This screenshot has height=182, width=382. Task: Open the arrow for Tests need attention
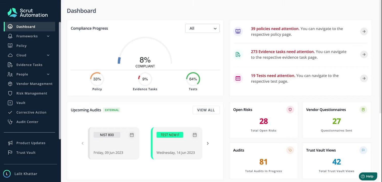364,78
